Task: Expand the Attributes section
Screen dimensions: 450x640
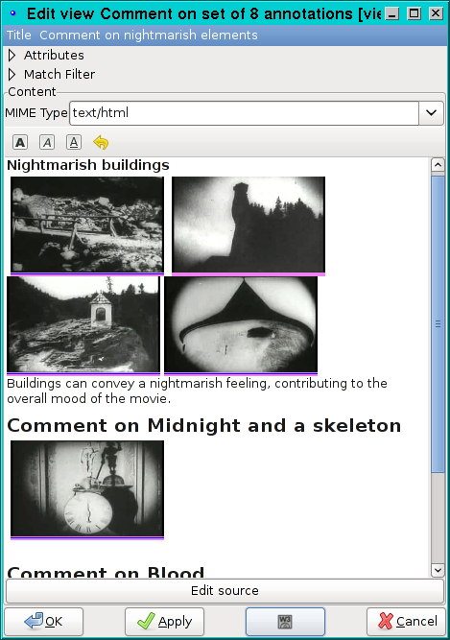Action: pos(12,55)
